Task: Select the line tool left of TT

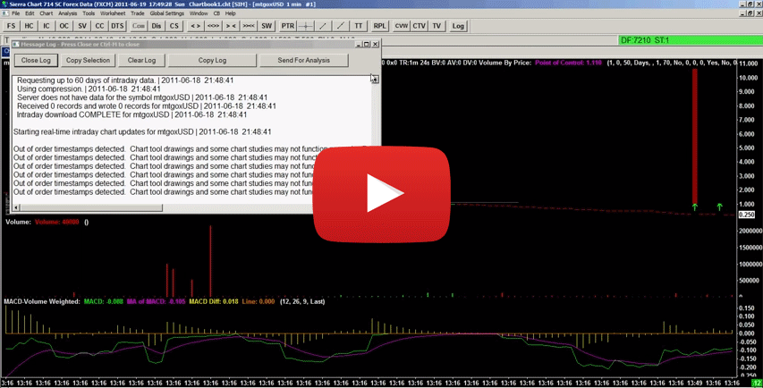Action: [341, 26]
